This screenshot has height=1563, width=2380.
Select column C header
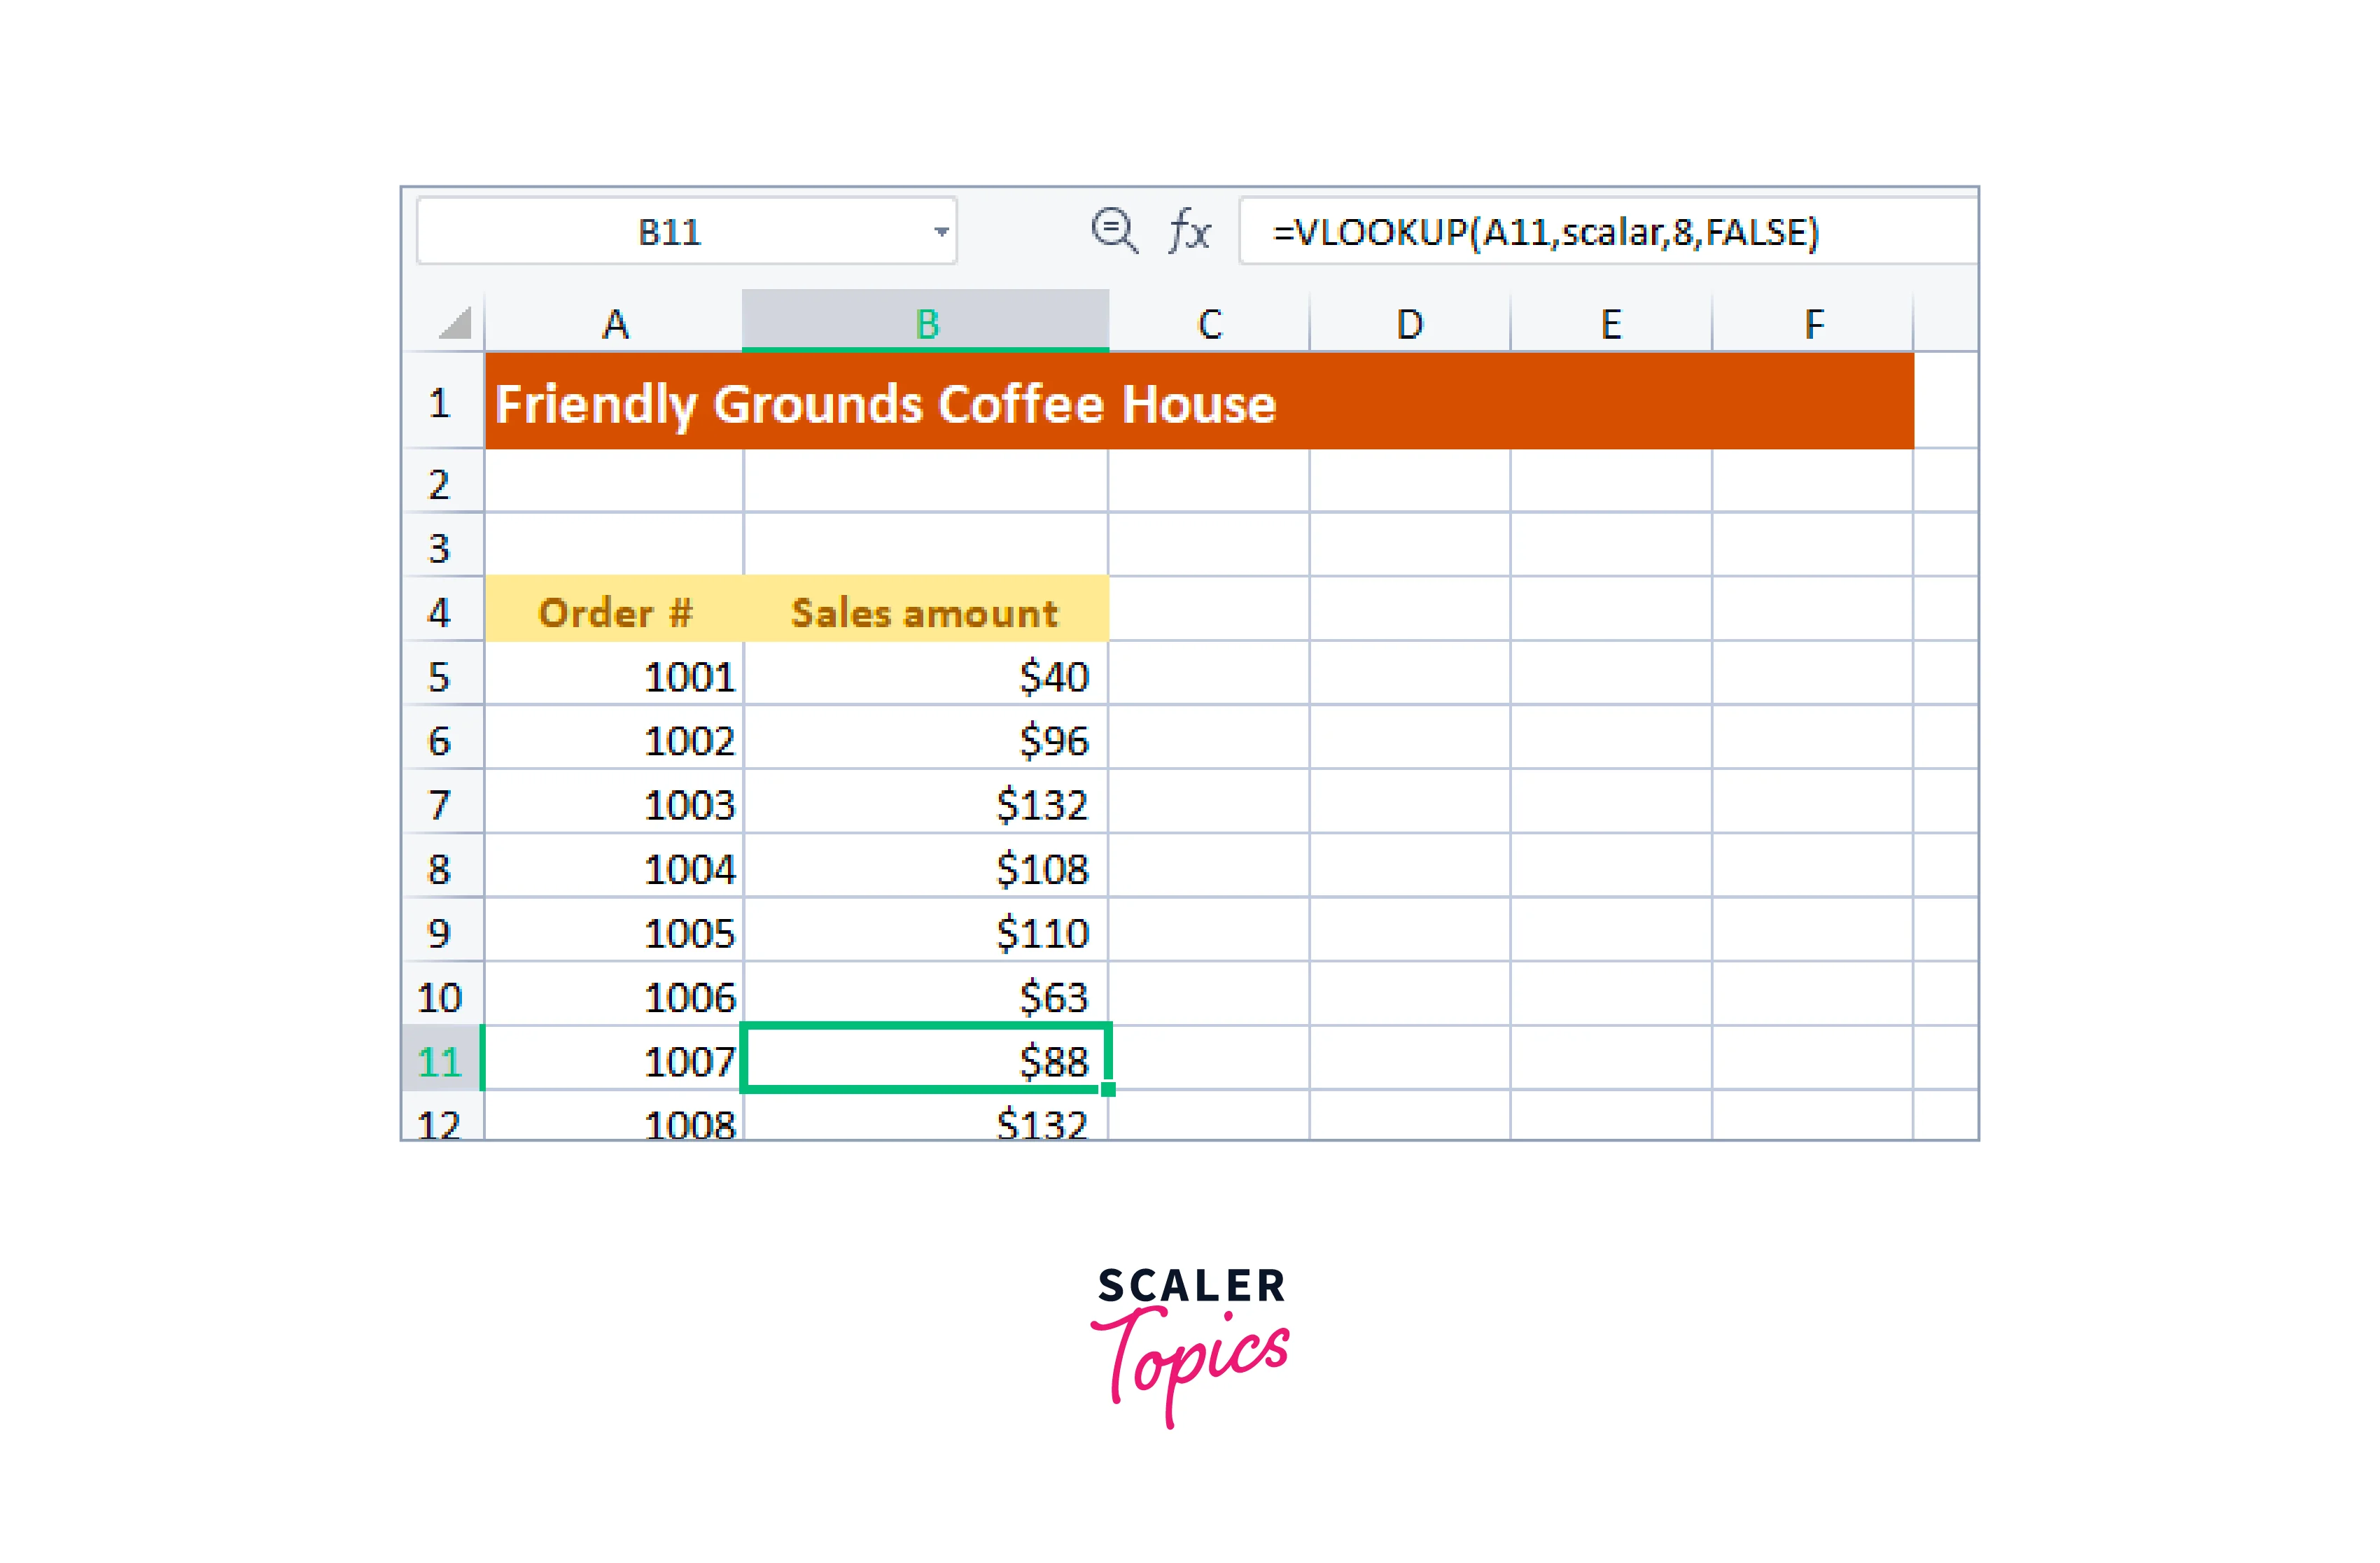coord(1209,323)
